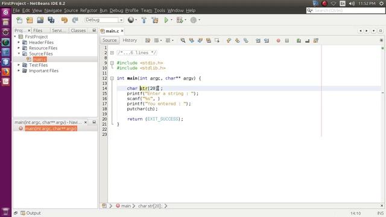Click the last editor toolbar icon
Viewport: 386px width, 217px height.
(x=316, y=40)
